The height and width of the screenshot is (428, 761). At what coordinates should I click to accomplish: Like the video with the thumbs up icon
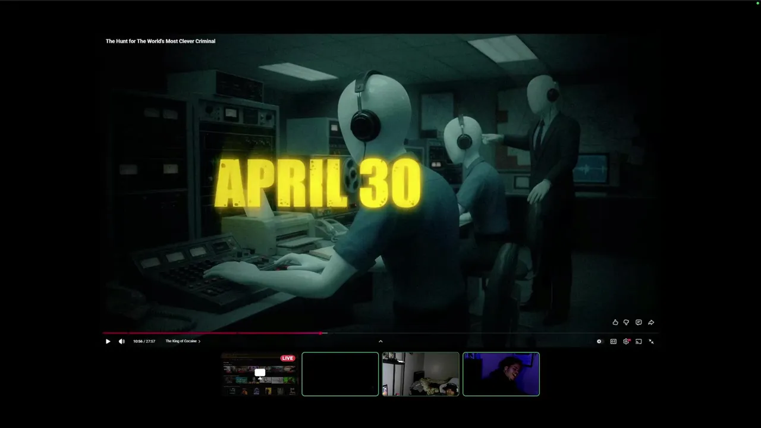click(x=615, y=322)
